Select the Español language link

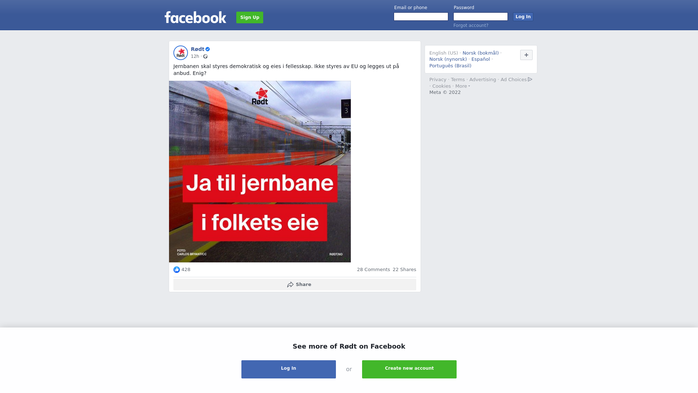481,59
